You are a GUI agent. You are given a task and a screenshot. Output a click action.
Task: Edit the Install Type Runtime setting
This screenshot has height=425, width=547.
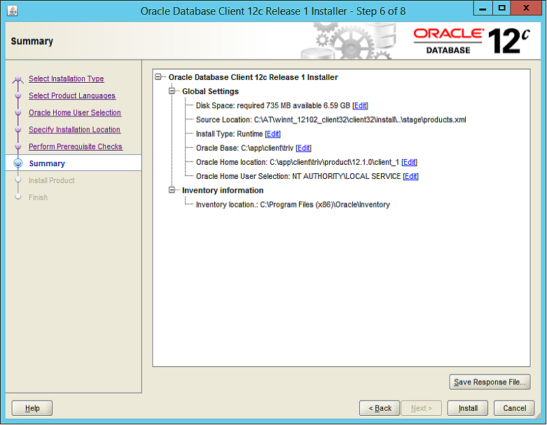point(272,134)
